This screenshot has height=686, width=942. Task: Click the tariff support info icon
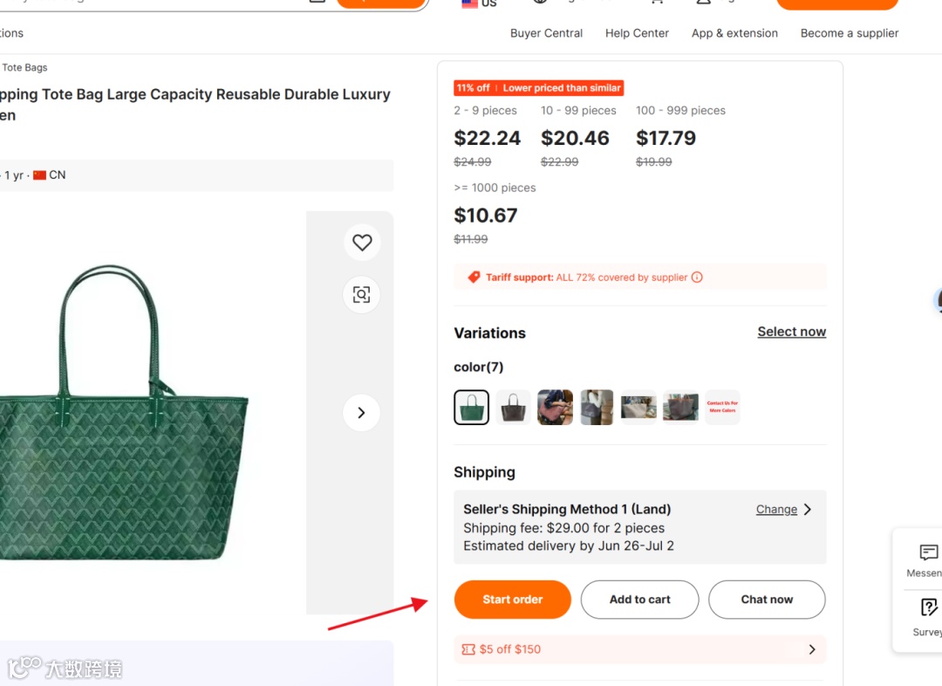pyautogui.click(x=697, y=278)
